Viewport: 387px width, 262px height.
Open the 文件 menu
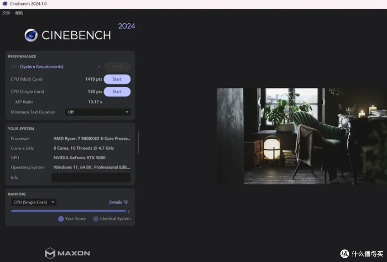6,13
